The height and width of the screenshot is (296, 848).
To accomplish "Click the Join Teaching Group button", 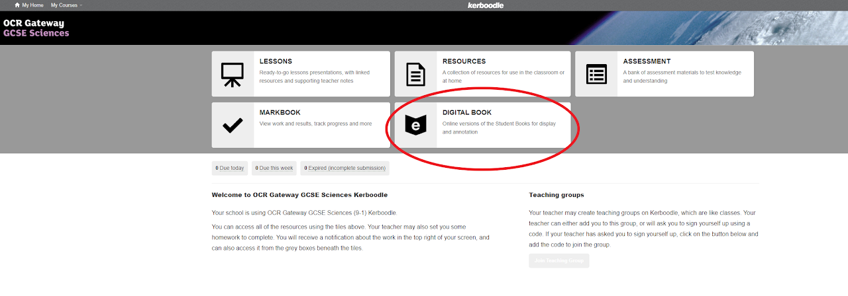I will click(559, 261).
